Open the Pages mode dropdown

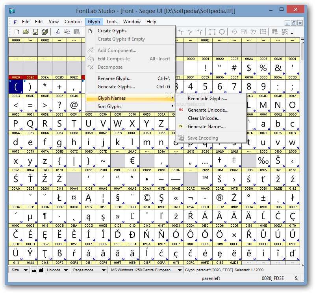[89, 270]
